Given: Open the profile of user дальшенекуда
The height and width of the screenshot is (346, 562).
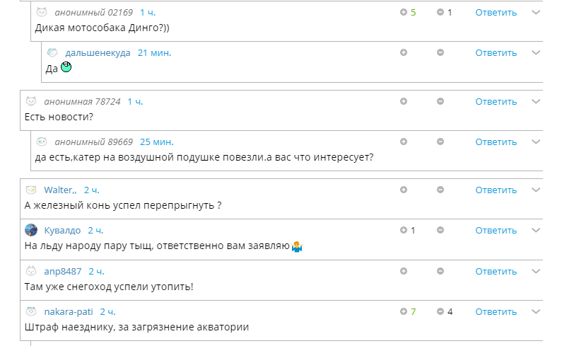Looking at the screenshot, I should tap(98, 53).
